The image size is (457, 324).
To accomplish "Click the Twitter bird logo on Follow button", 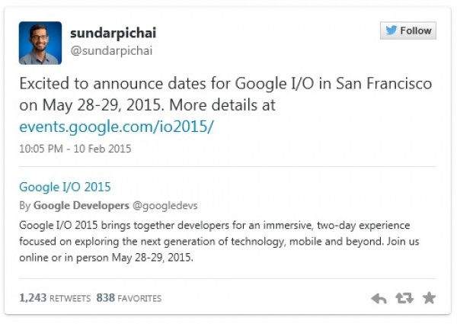I will (x=391, y=30).
